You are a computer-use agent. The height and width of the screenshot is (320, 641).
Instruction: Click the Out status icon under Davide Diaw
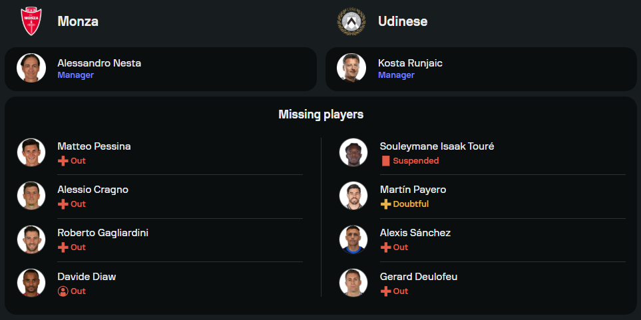tap(63, 291)
